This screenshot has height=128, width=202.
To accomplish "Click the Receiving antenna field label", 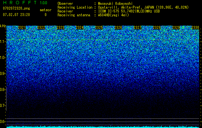I will pos(74,15).
